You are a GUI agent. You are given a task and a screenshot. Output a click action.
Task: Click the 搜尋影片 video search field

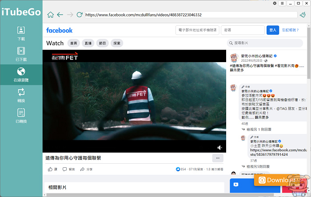[x=269, y=43]
